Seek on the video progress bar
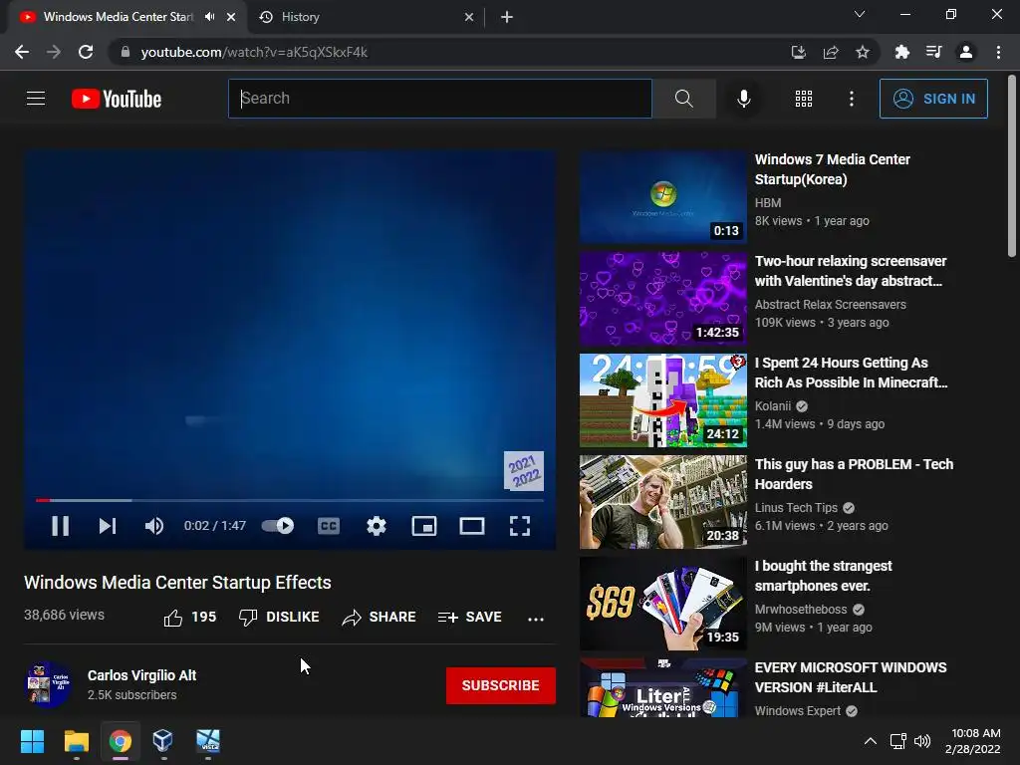The height and width of the screenshot is (765, 1020). [x=290, y=500]
